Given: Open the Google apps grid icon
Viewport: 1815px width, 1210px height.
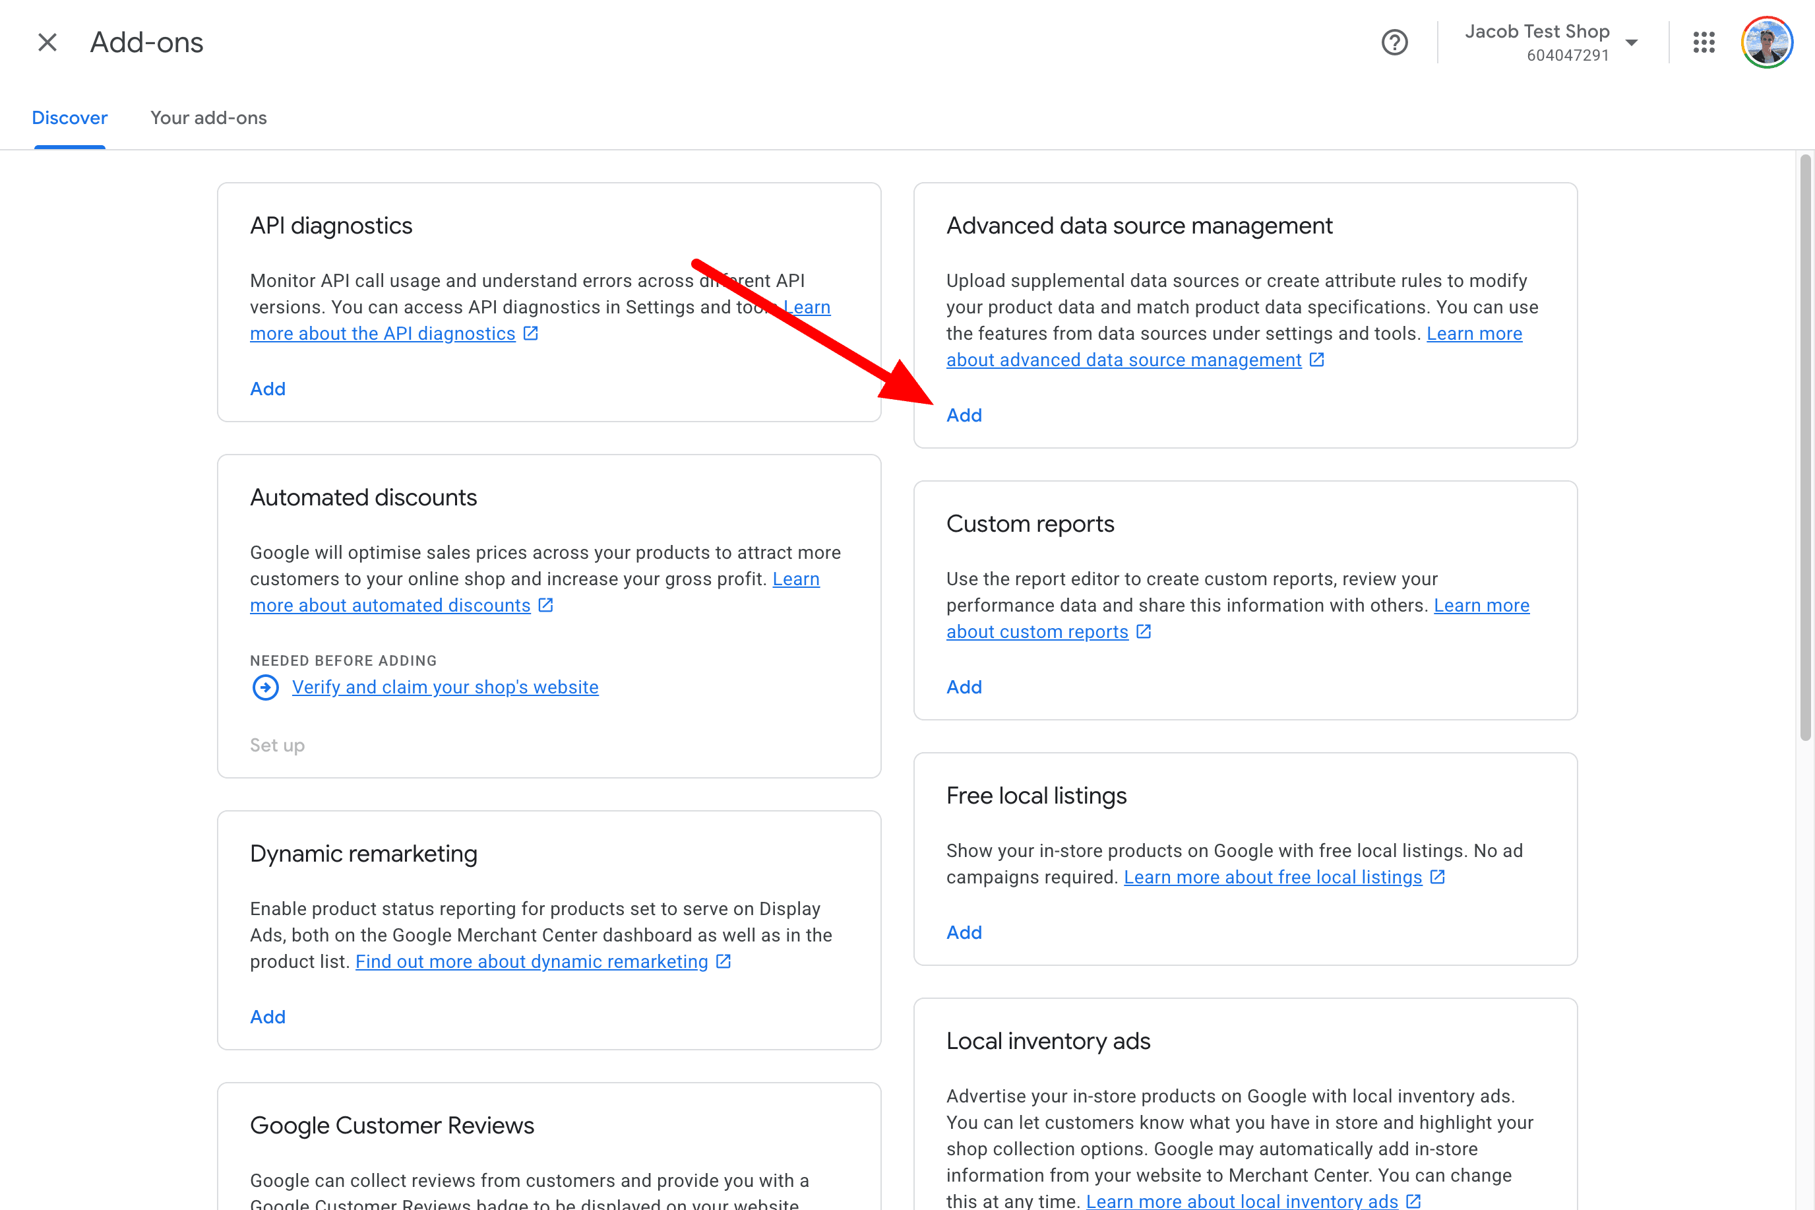Looking at the screenshot, I should (x=1703, y=42).
